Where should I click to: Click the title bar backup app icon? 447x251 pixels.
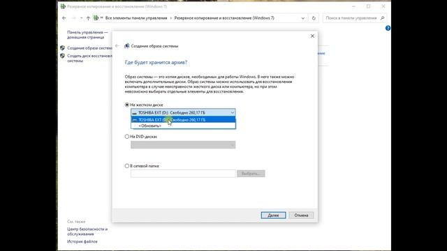[x=63, y=6]
